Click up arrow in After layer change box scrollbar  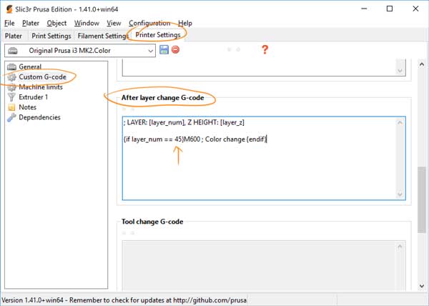coord(400,123)
